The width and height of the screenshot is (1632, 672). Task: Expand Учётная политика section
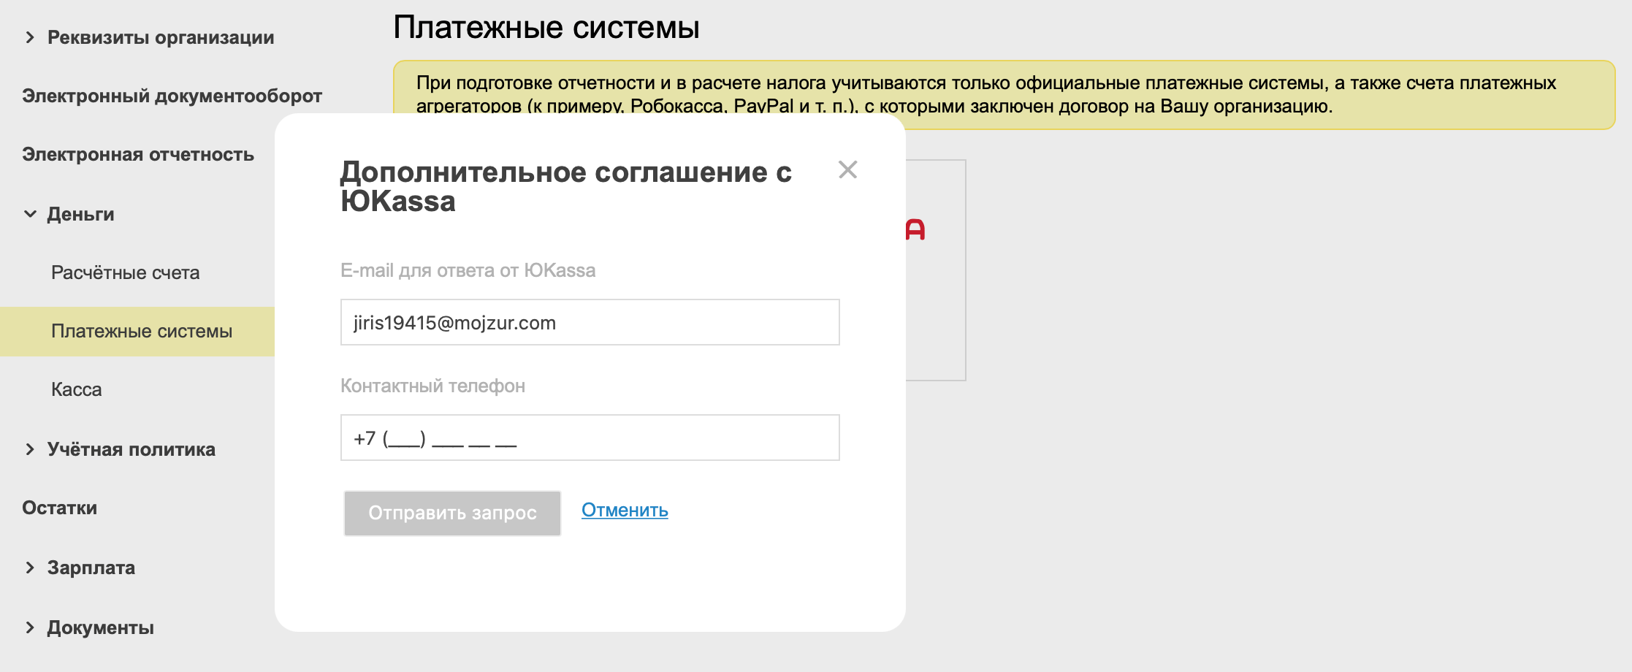(30, 449)
